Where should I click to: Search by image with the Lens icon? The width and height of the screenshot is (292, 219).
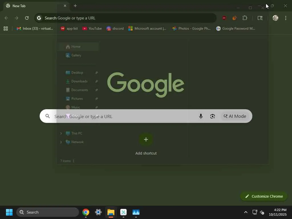(x=212, y=116)
